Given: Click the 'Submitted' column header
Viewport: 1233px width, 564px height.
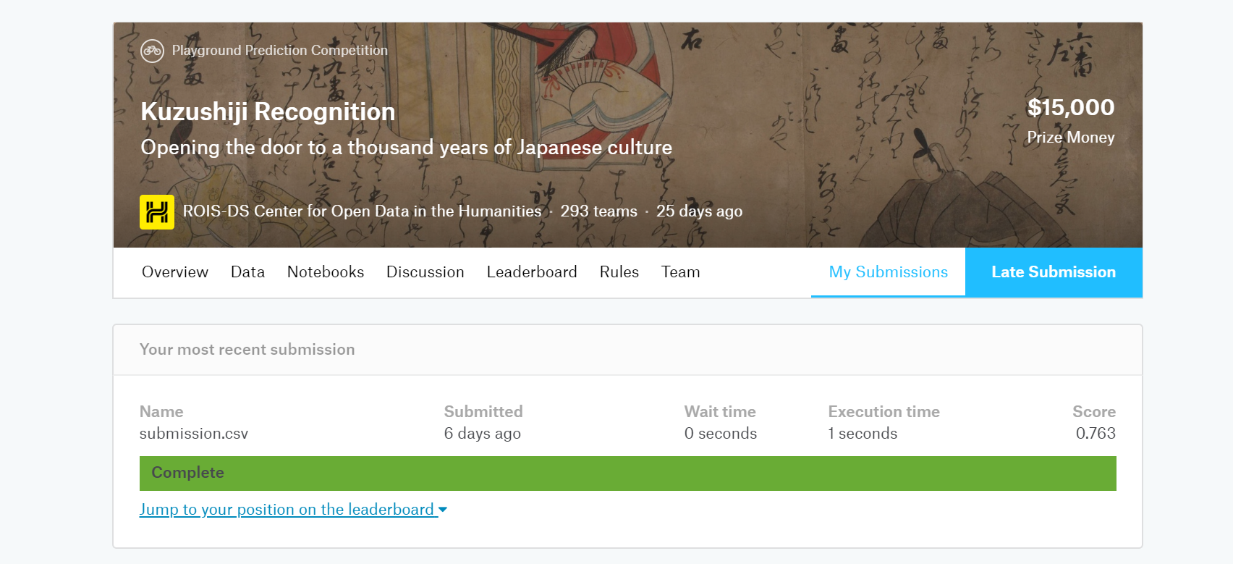Looking at the screenshot, I should coord(483,412).
